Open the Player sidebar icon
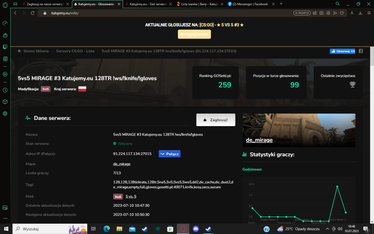The width and height of the screenshot is (374, 234). [5, 74]
